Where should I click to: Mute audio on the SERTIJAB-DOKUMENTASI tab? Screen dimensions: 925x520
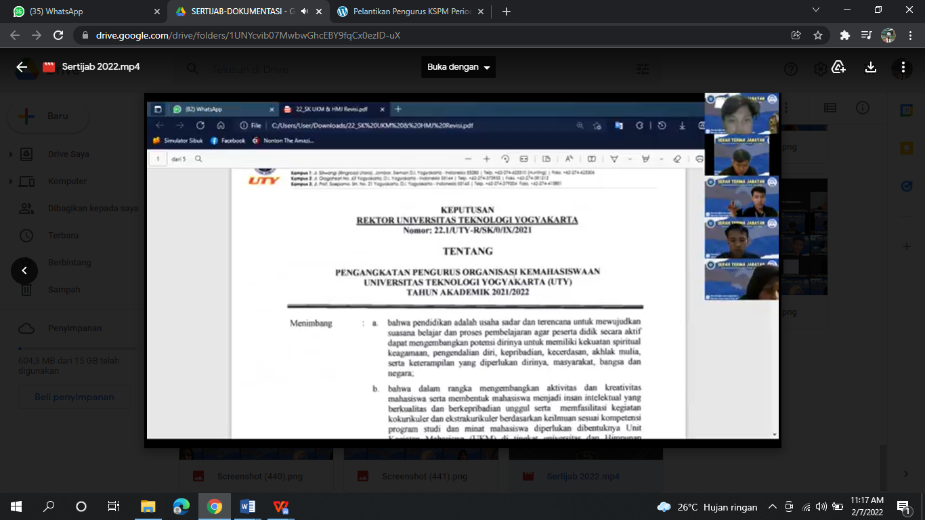click(305, 12)
